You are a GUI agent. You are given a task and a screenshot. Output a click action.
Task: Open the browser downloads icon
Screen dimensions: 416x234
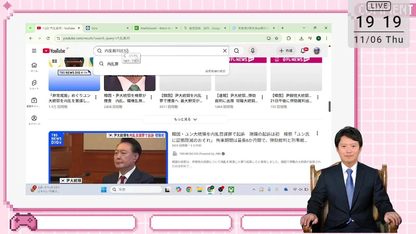301,38
